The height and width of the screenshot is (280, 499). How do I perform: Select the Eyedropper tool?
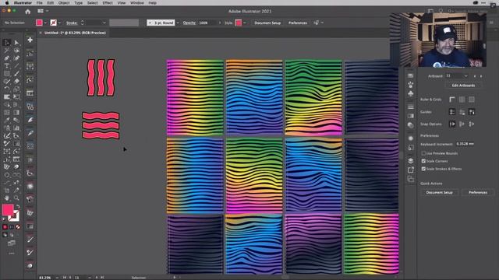pyautogui.click(x=7, y=120)
